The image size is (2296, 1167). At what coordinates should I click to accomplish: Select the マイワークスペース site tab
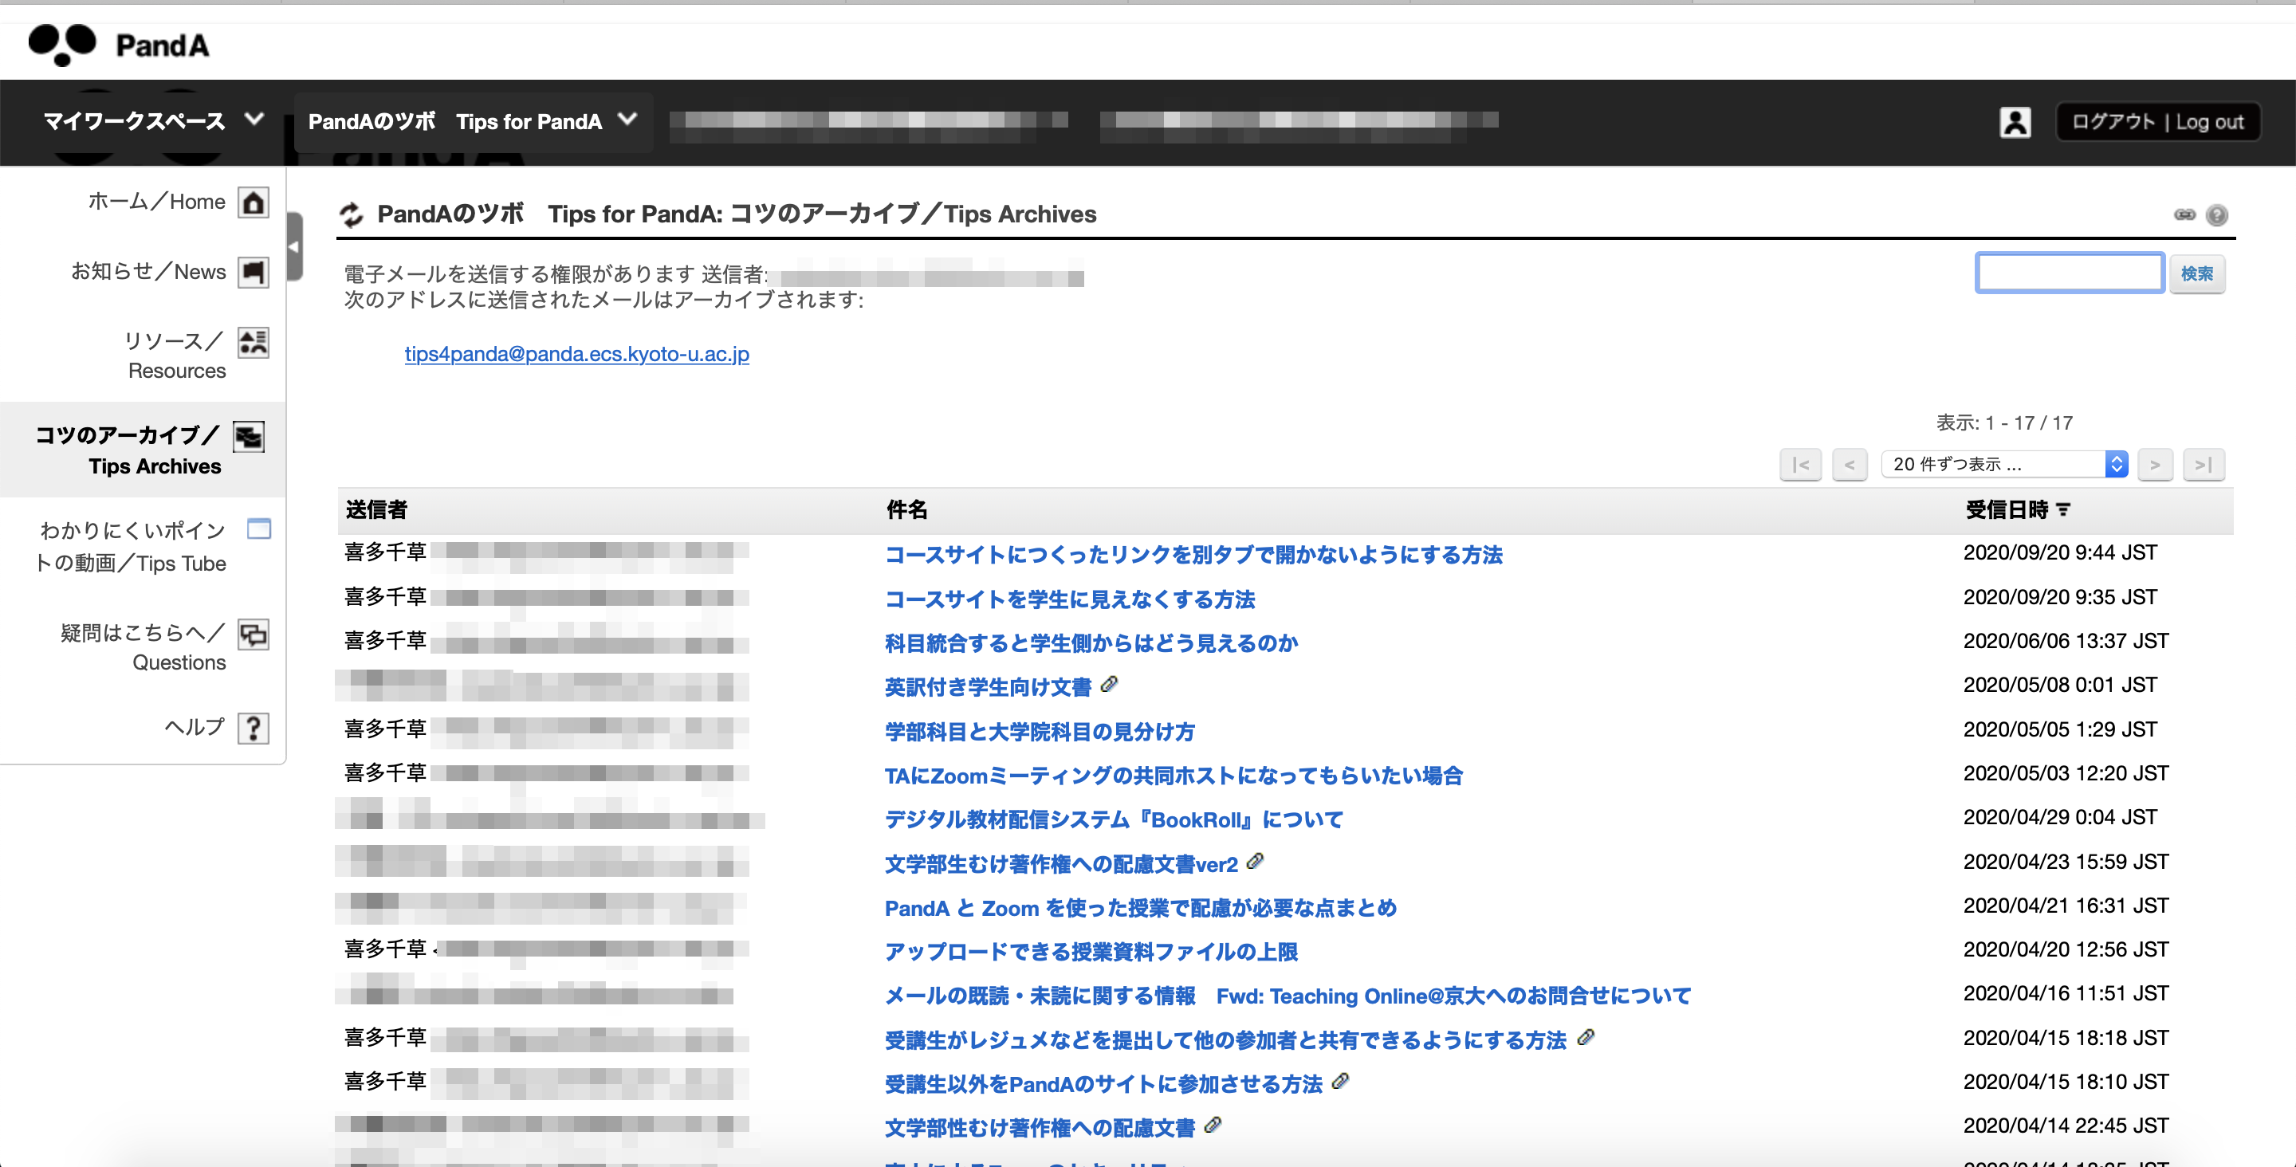coord(134,121)
